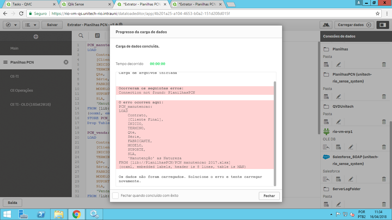This screenshot has height=220, width=392.
Task: Go back in browser history
Action: [5, 13]
